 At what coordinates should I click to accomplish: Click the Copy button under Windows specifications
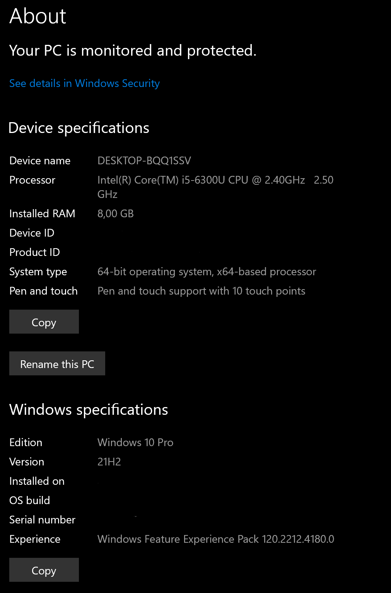pos(44,570)
